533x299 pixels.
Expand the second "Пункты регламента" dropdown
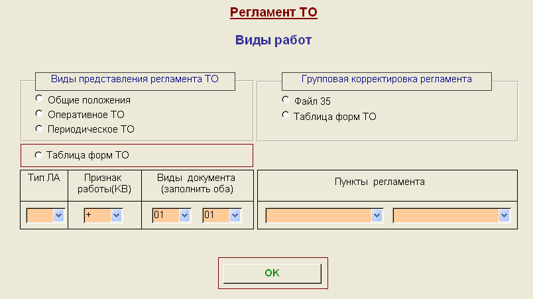click(x=504, y=215)
